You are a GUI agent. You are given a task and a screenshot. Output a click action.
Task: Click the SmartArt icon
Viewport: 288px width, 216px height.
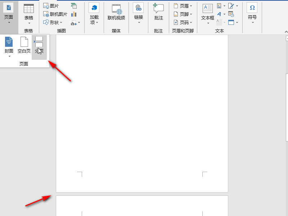coord(74,6)
